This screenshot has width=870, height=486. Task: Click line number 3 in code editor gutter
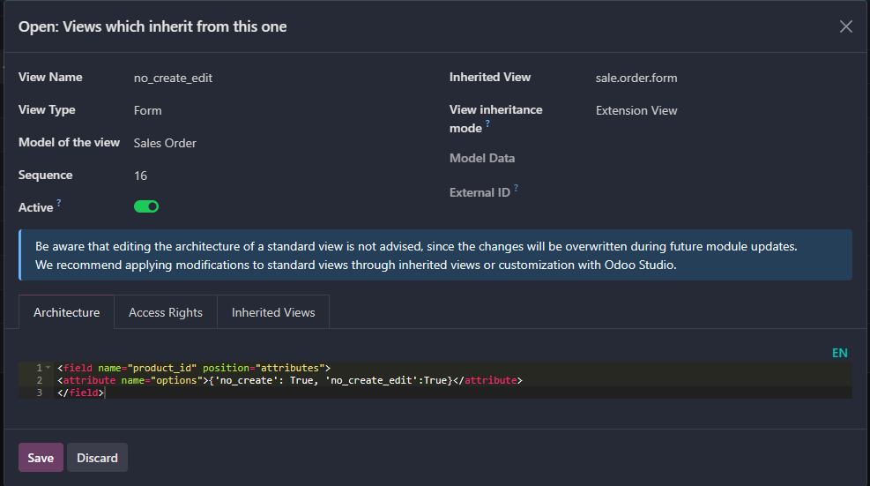tap(39, 393)
